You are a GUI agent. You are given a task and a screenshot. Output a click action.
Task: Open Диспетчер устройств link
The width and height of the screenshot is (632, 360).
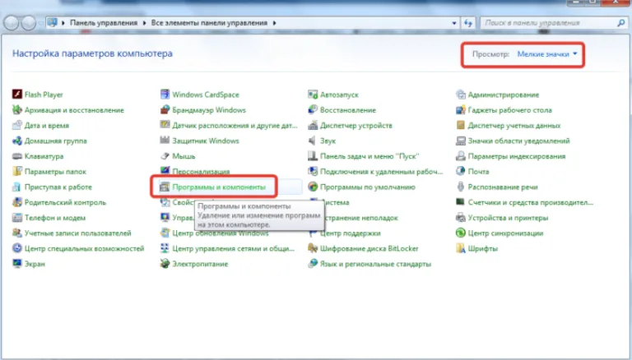click(355, 125)
